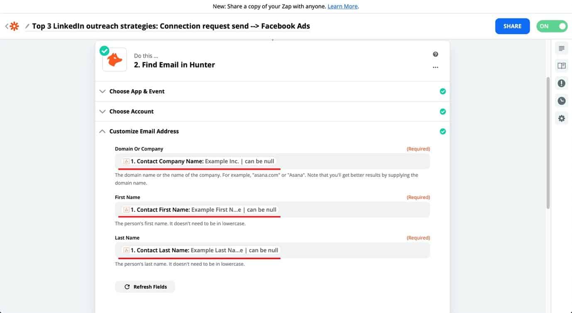Click the blue SHARE button
Screen dimensions: 572x313
(512, 26)
